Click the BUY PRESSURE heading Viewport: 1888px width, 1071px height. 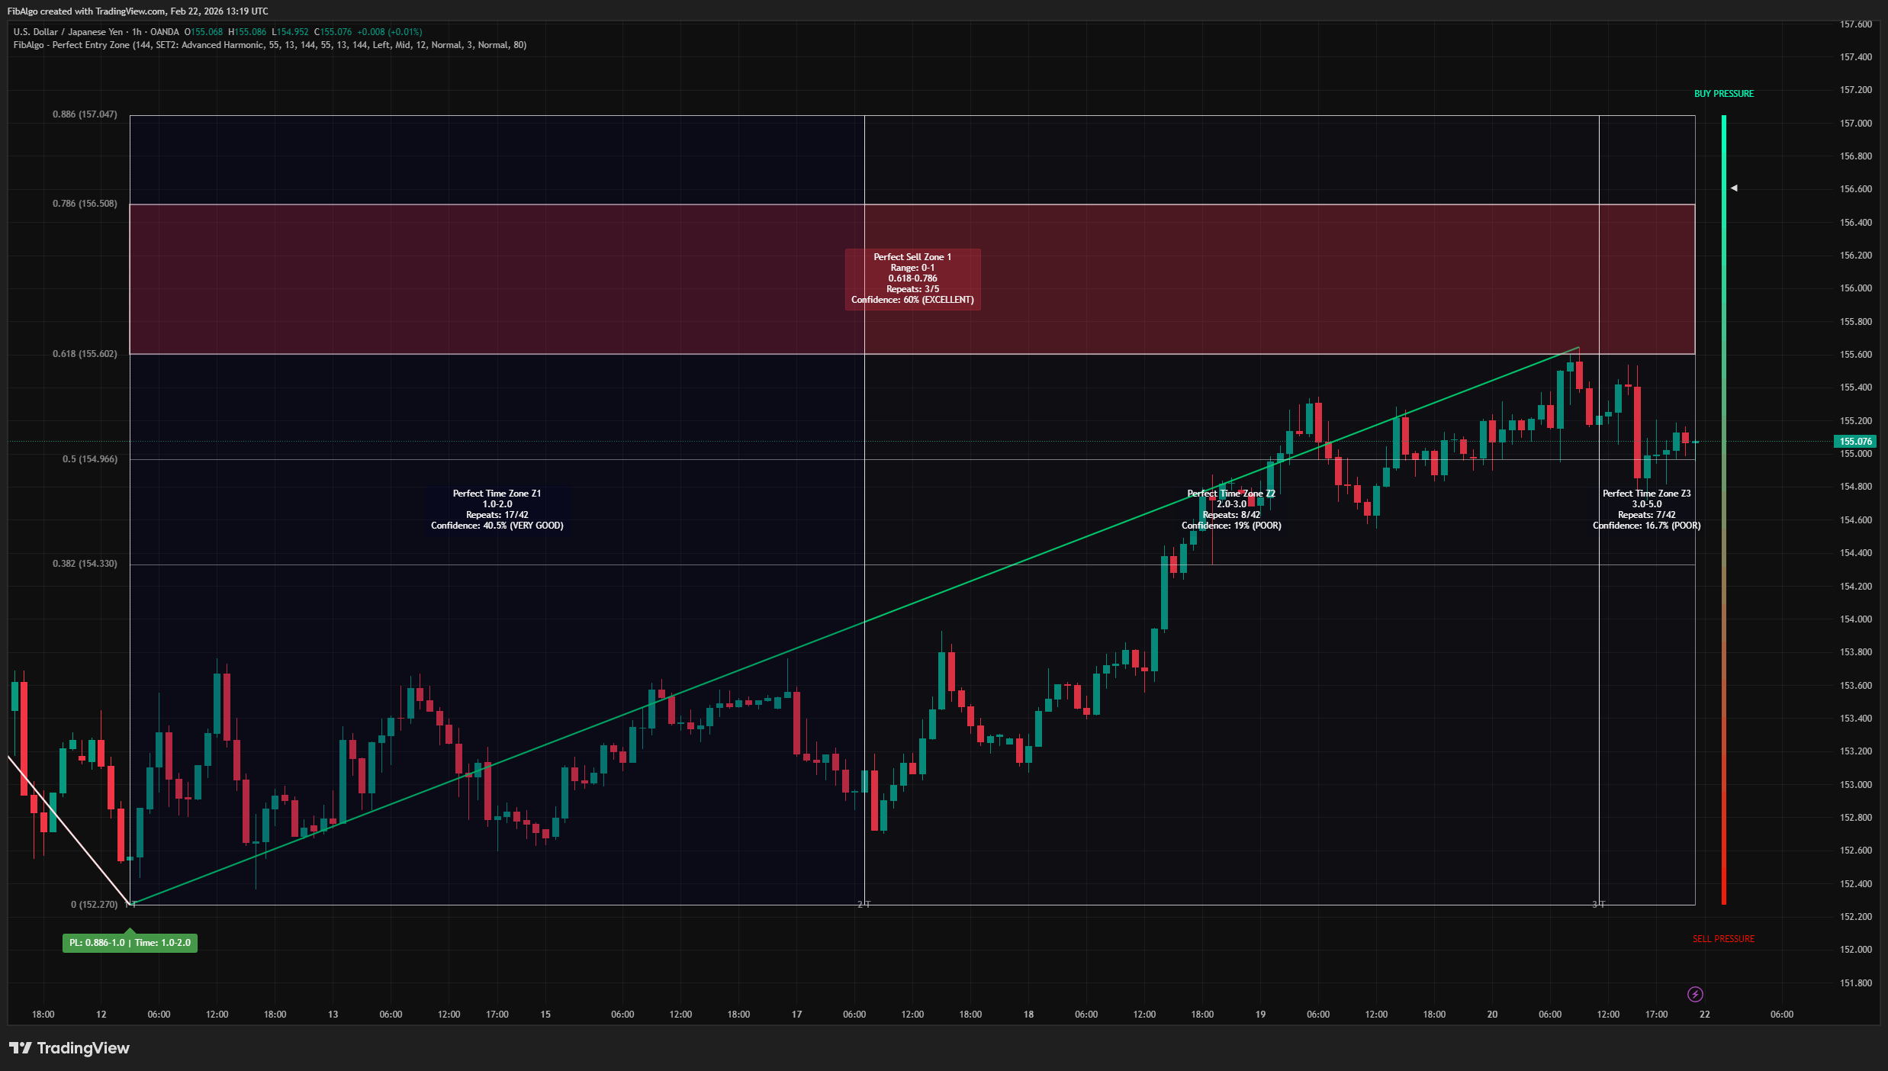pyautogui.click(x=1723, y=93)
